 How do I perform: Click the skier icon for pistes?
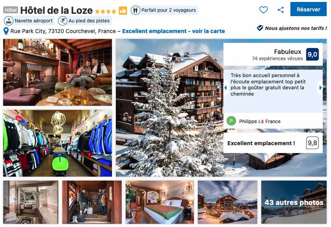(x=63, y=21)
